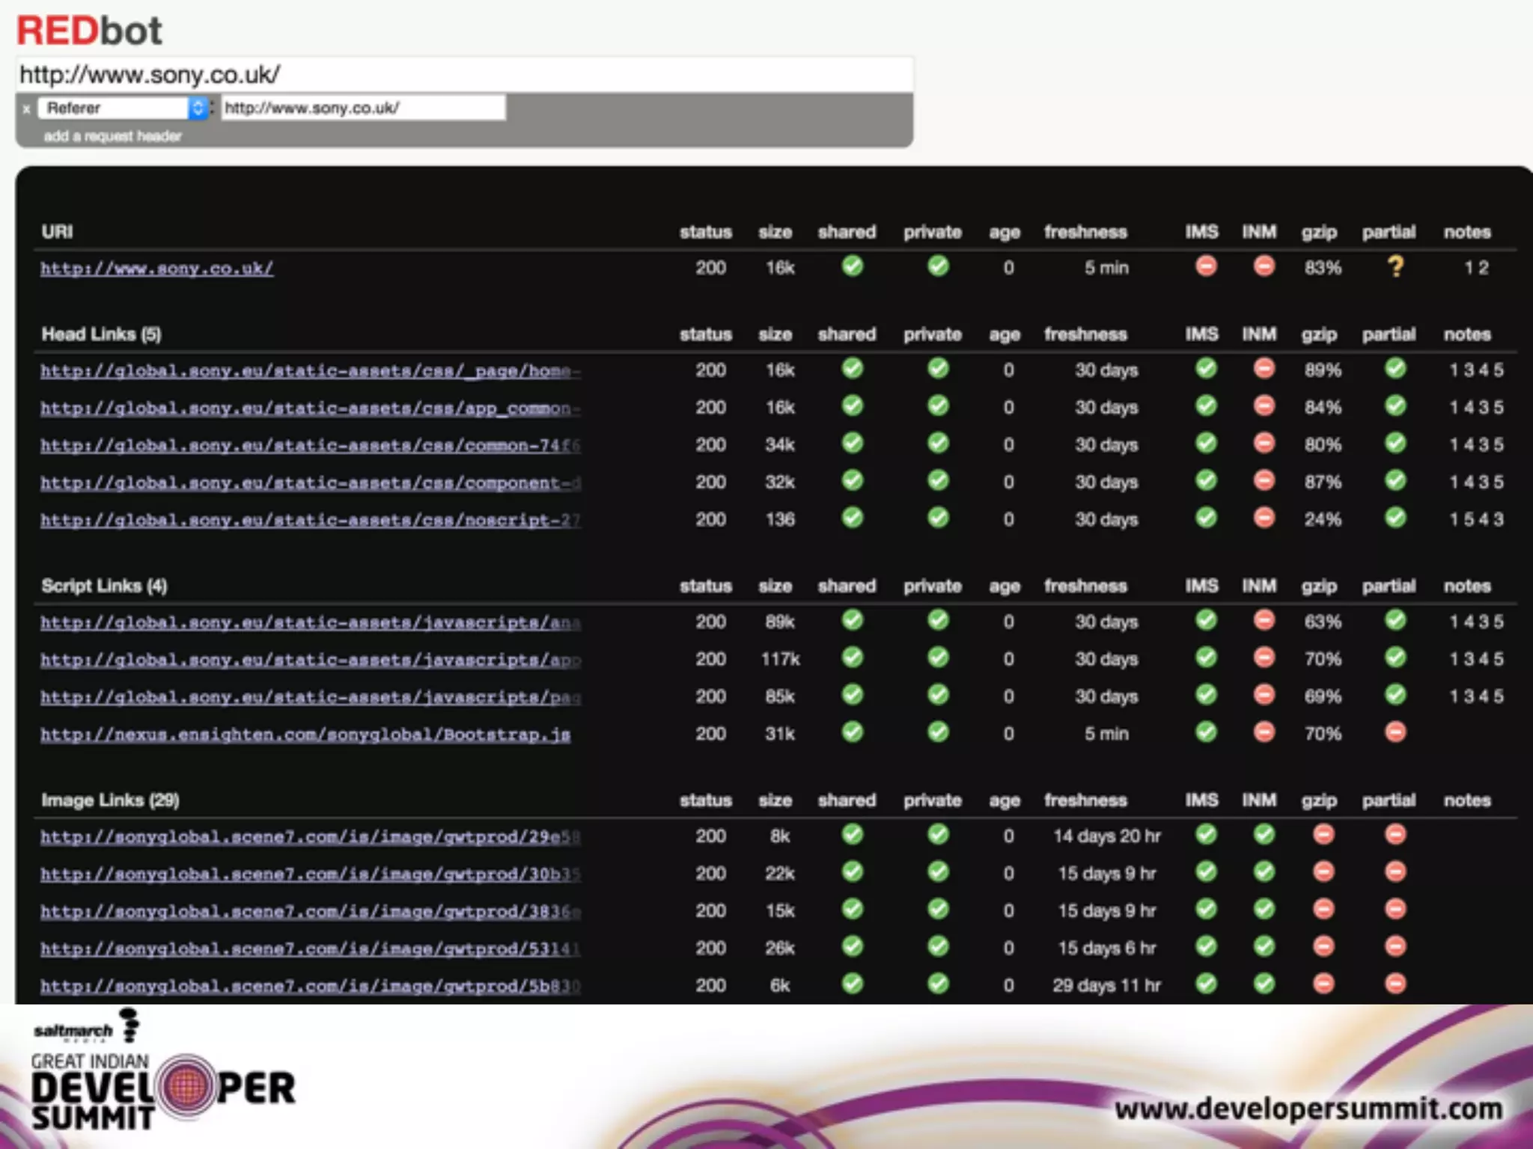Click the green INM check in the gwtprod/30b35 image row
Screen dimensions: 1533x1149
(1264, 872)
